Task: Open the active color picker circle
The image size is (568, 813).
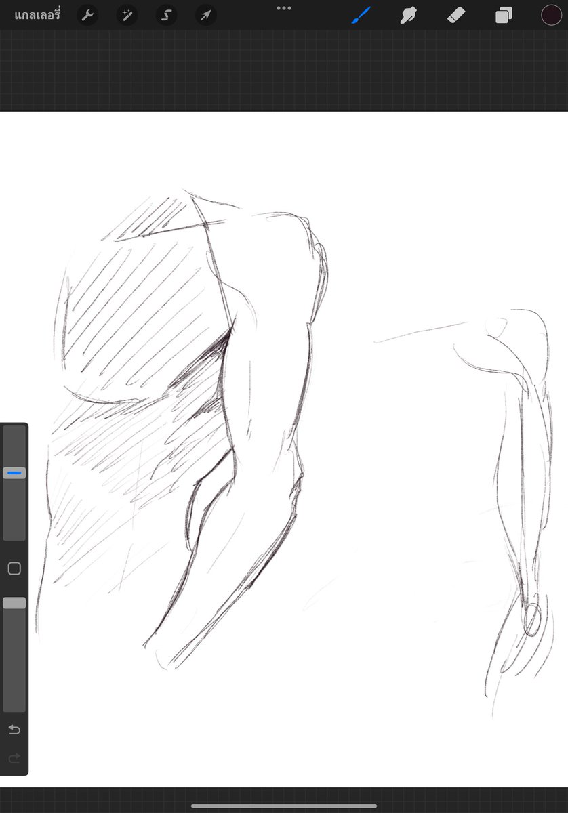Action: click(551, 15)
